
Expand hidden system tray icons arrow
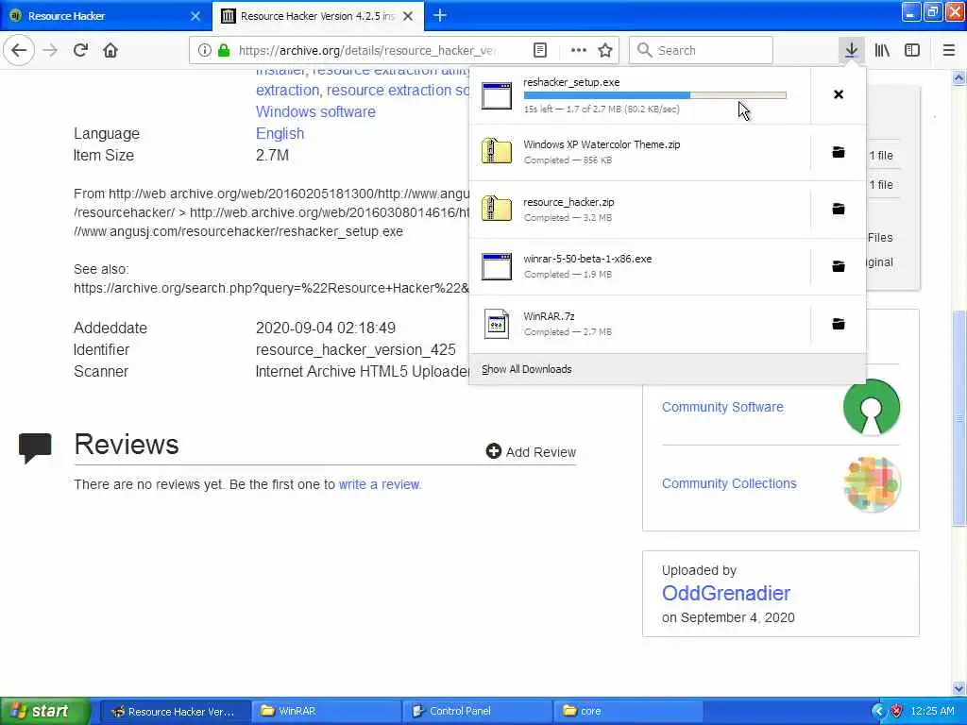[878, 712]
